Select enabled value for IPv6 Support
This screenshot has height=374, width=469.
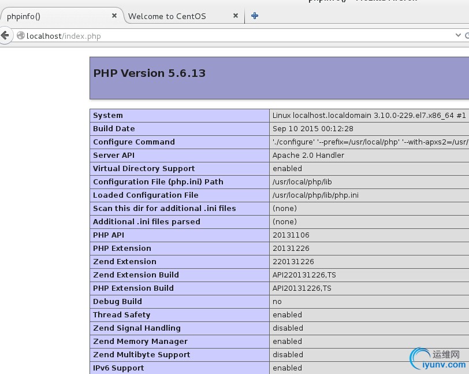tap(287, 368)
